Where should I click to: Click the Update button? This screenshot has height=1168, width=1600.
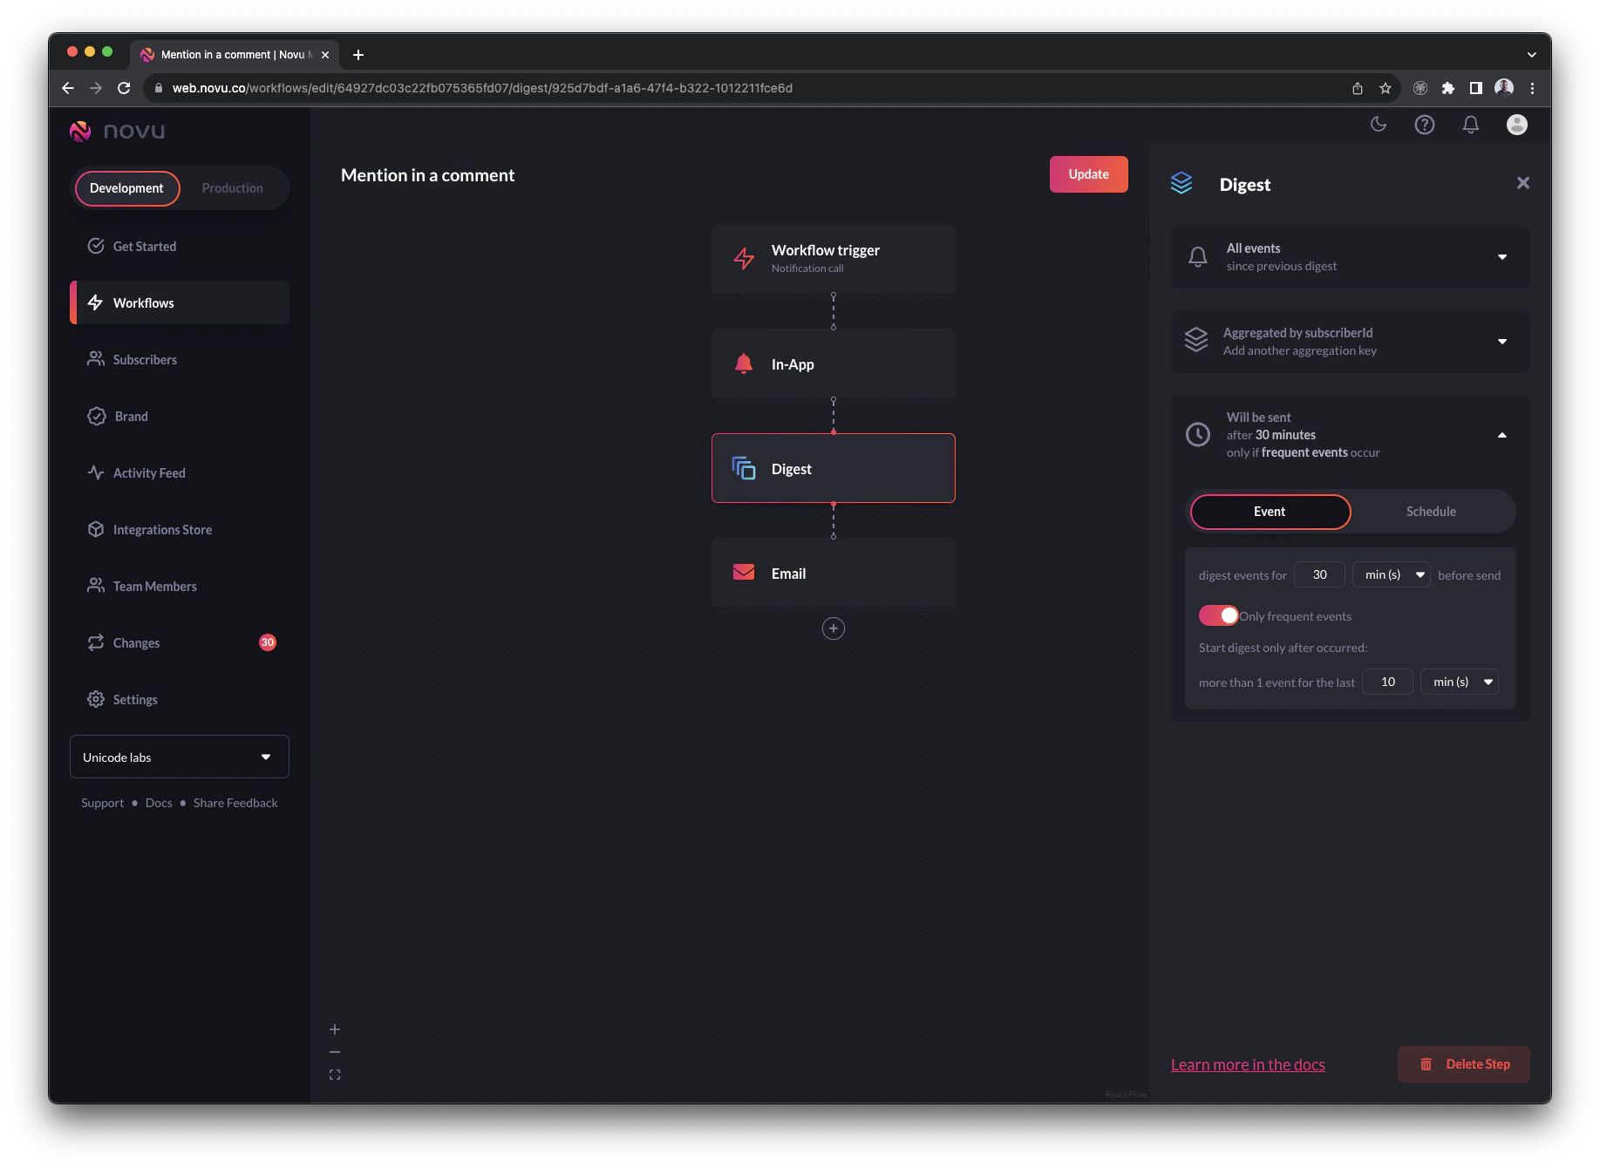point(1089,174)
